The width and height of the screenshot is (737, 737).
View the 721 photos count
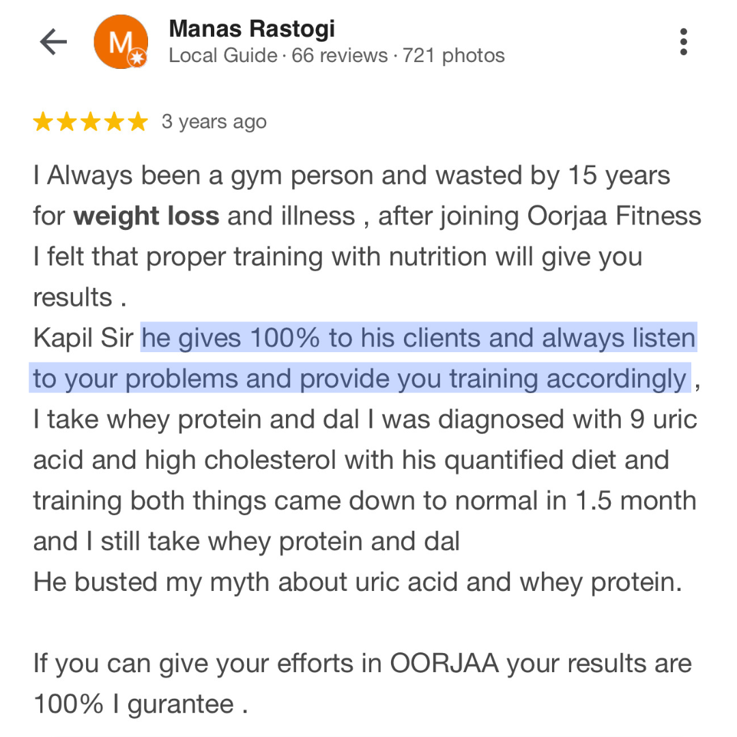coord(454,55)
